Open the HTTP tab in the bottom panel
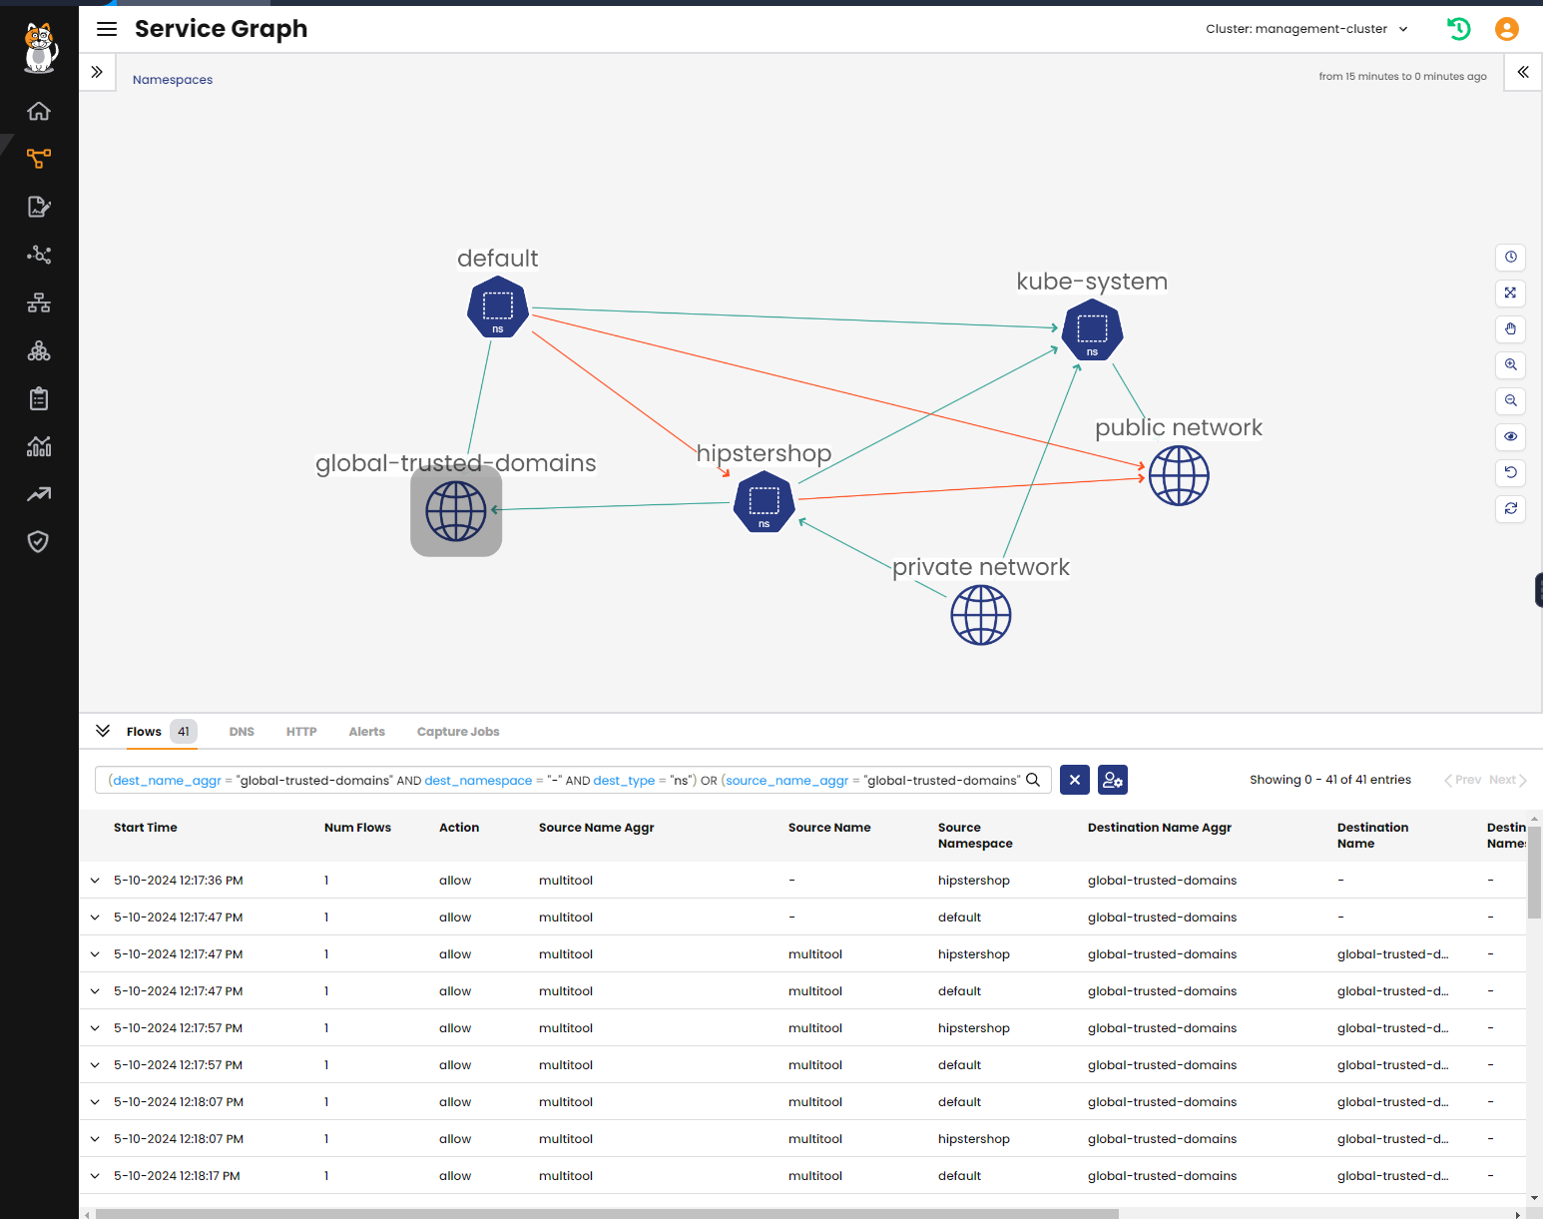The width and height of the screenshot is (1543, 1219). click(x=300, y=731)
